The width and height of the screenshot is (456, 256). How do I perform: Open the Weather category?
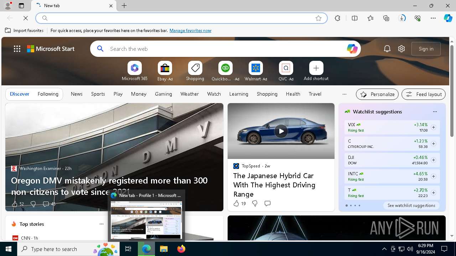[190, 94]
